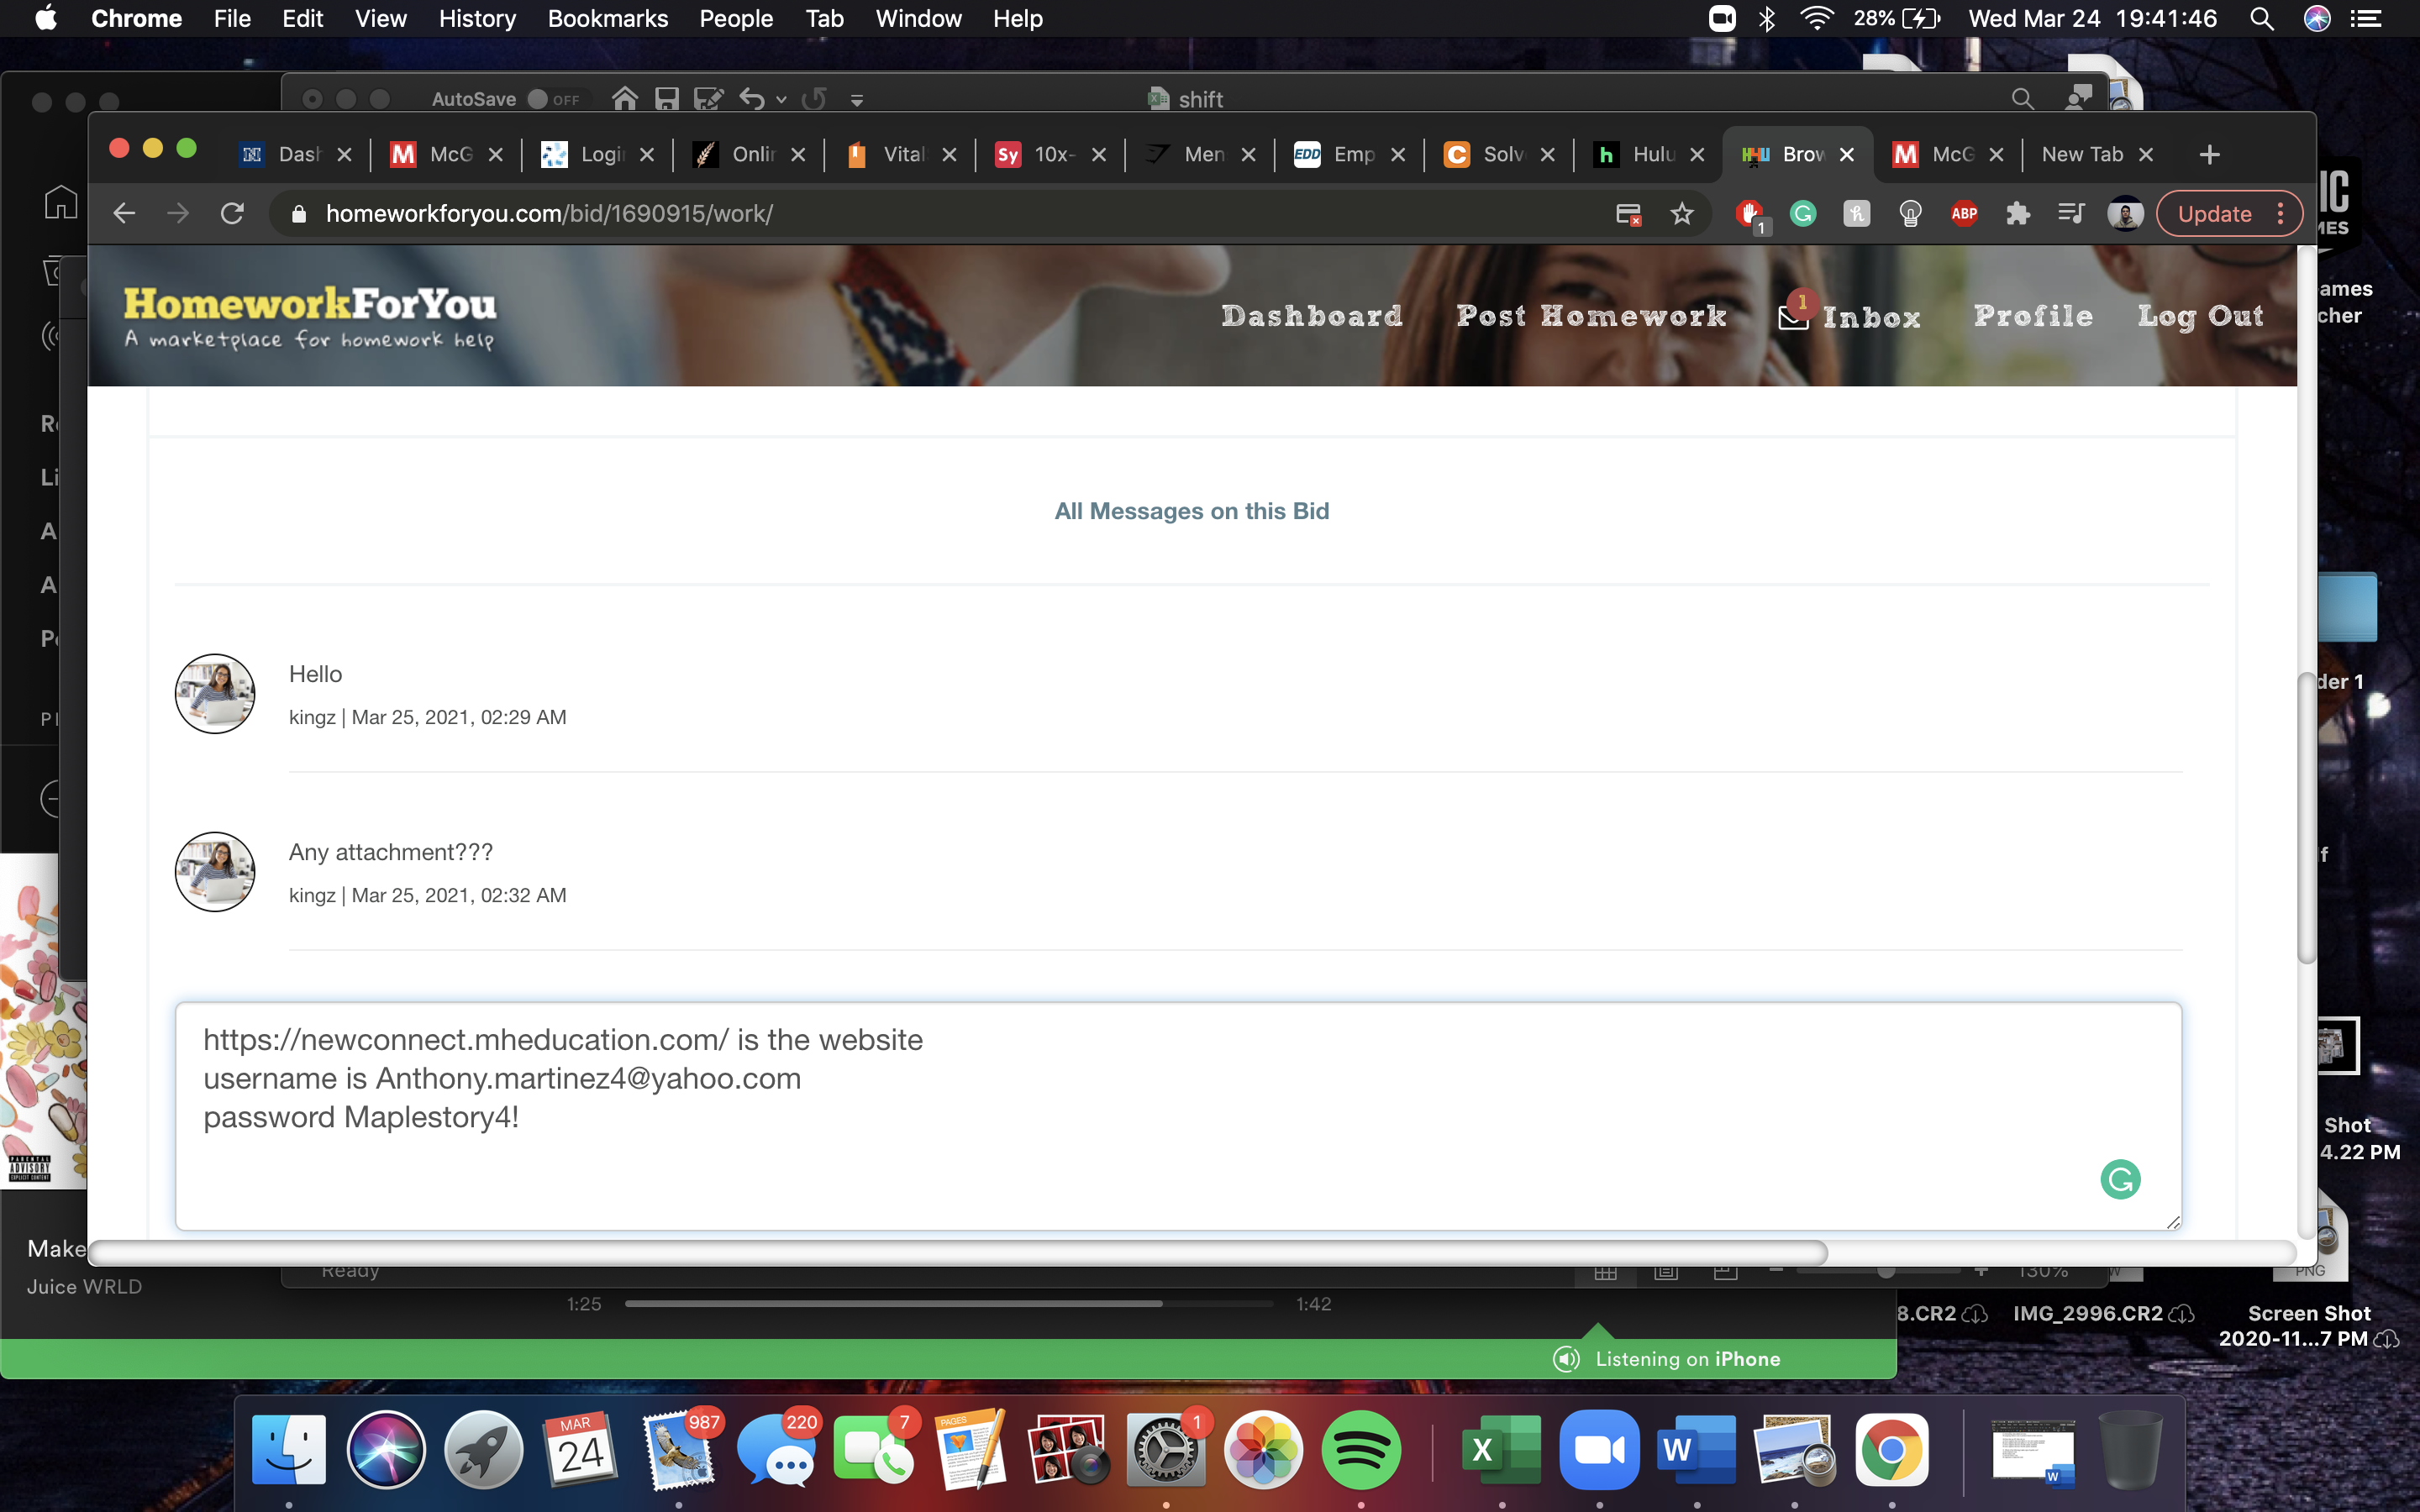Bookmark this page with star icon
The width and height of the screenshot is (2420, 1512).
(1682, 213)
